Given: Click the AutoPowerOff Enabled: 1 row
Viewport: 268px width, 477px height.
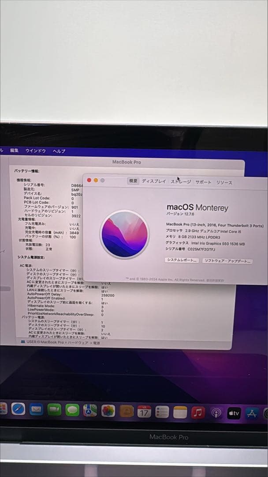Looking at the screenshot, I should point(65,299).
